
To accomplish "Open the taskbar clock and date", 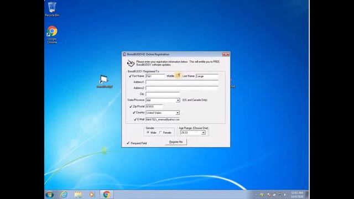I will click(x=297, y=195).
